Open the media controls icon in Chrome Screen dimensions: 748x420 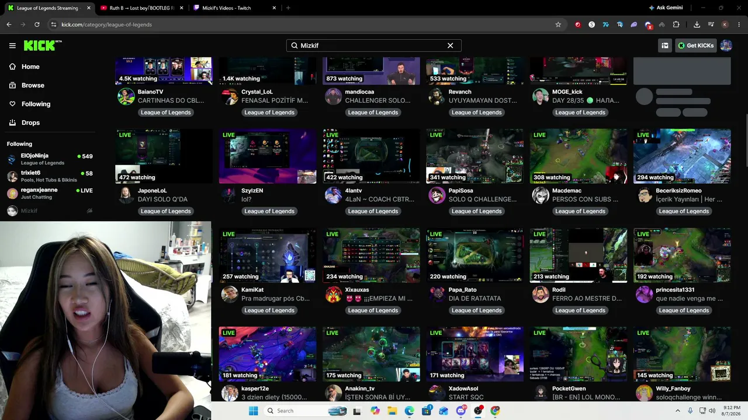pyautogui.click(x=711, y=24)
